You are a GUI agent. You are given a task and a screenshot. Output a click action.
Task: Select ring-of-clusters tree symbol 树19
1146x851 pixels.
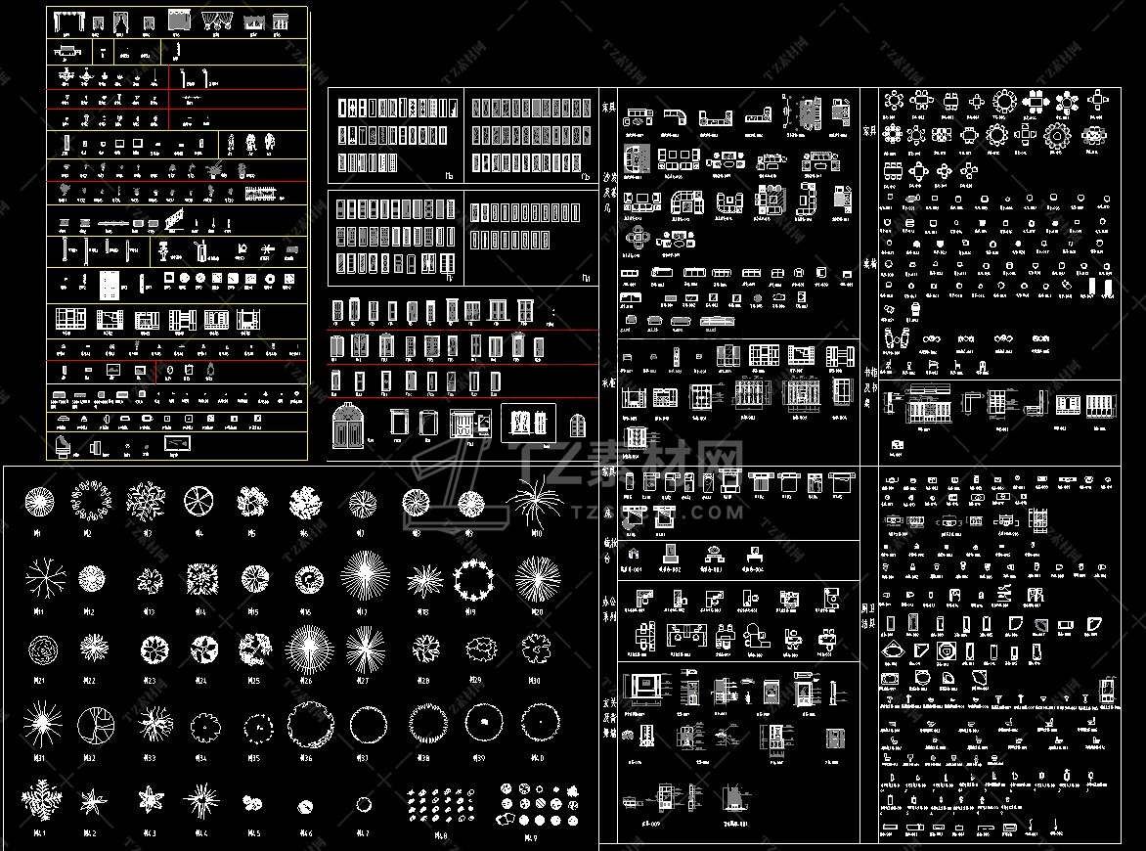click(x=474, y=580)
